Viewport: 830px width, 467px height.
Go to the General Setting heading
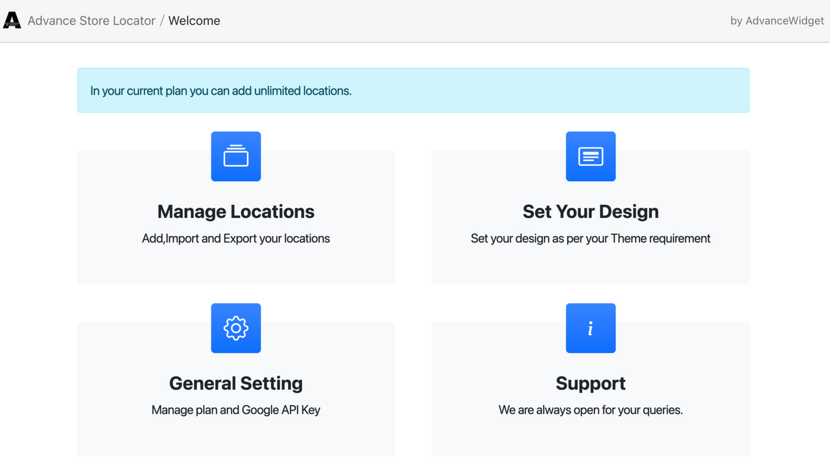click(x=236, y=383)
